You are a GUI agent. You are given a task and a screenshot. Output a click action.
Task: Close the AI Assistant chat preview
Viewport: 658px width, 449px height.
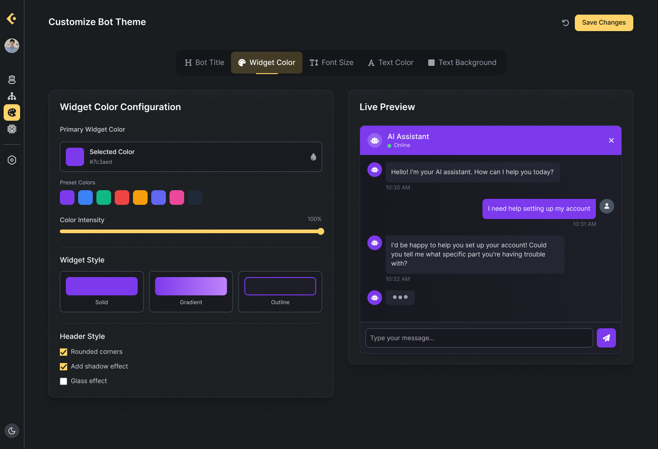611,140
